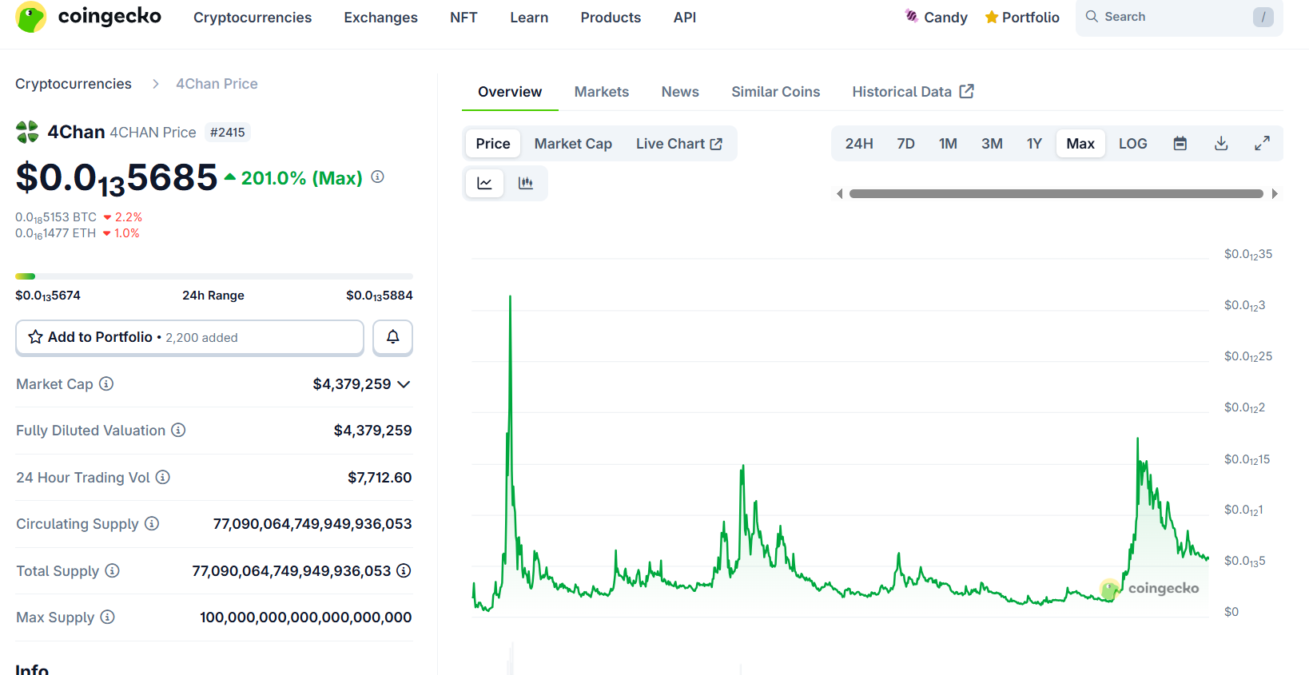Select the Max time range
Image resolution: width=1309 pixels, height=675 pixels.
pyautogui.click(x=1080, y=144)
